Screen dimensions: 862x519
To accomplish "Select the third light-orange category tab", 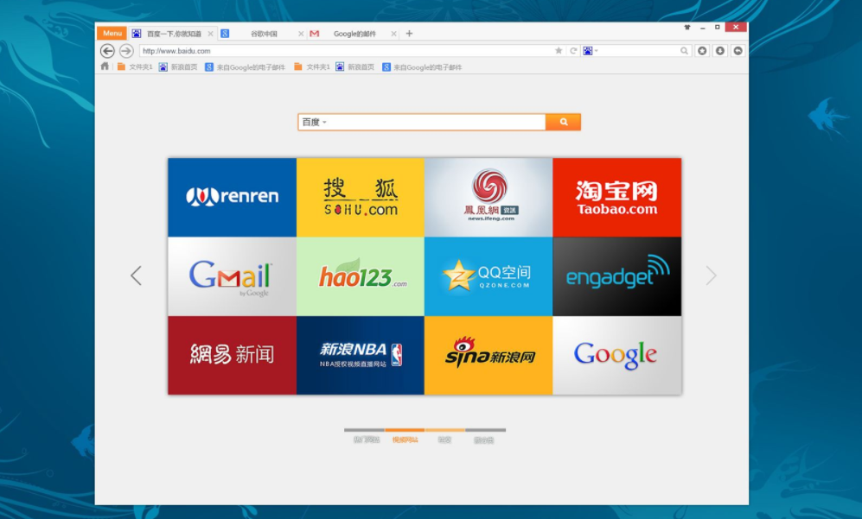I will (444, 435).
